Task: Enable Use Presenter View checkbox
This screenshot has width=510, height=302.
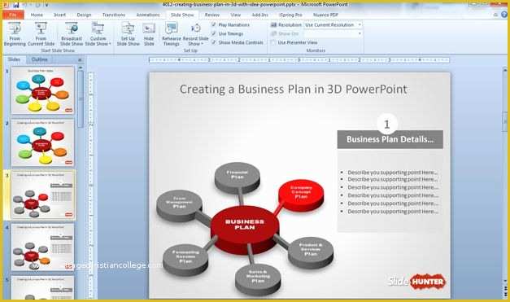Action: pyautogui.click(x=273, y=42)
